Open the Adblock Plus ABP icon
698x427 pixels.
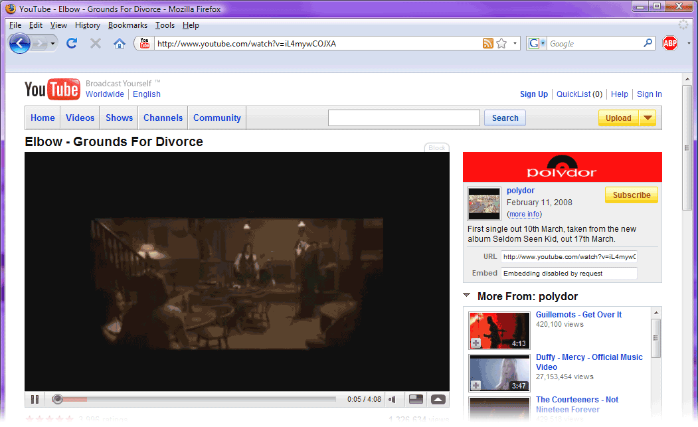[x=670, y=43]
